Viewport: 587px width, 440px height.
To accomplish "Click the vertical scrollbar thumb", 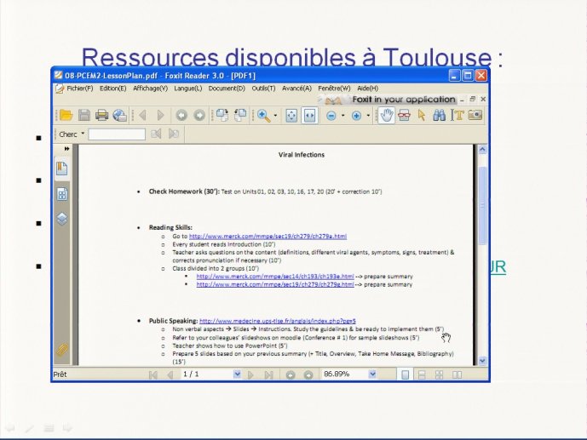I will (x=482, y=206).
